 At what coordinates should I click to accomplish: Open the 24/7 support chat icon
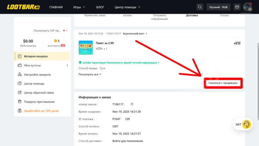pyautogui.click(x=247, y=124)
